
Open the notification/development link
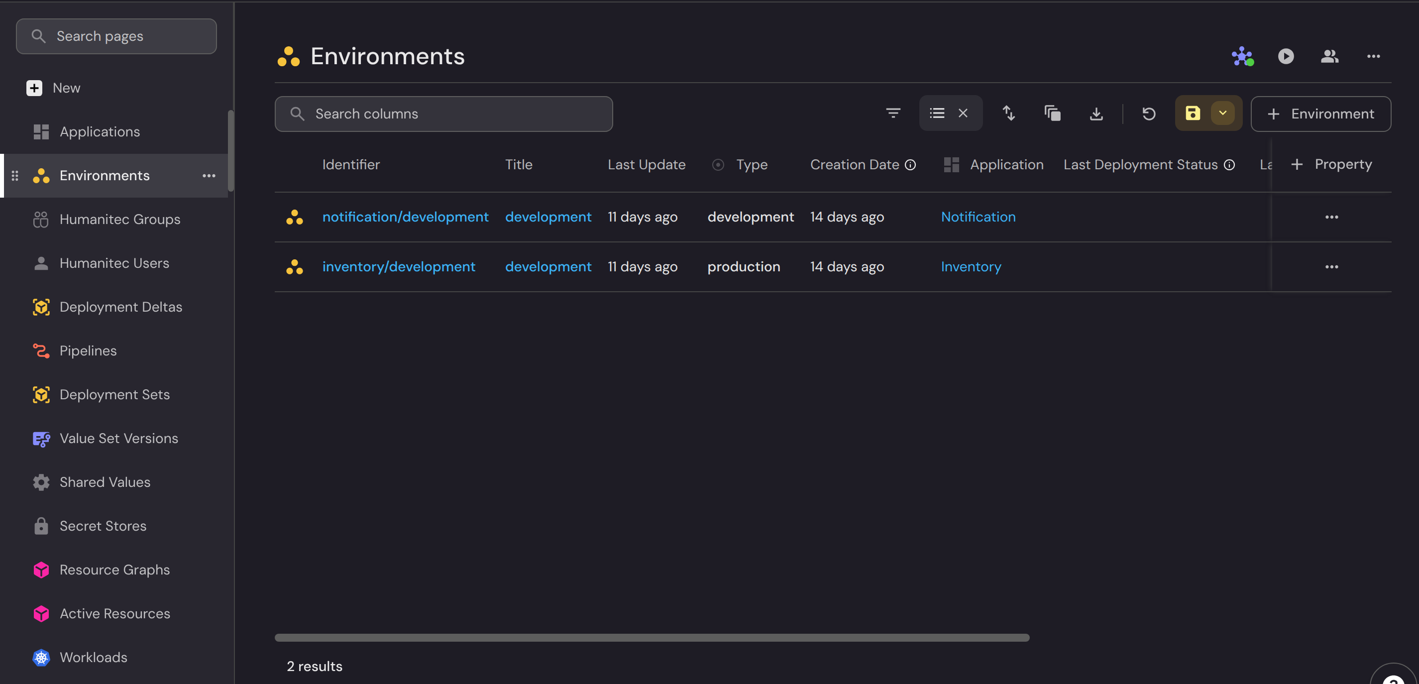click(405, 217)
